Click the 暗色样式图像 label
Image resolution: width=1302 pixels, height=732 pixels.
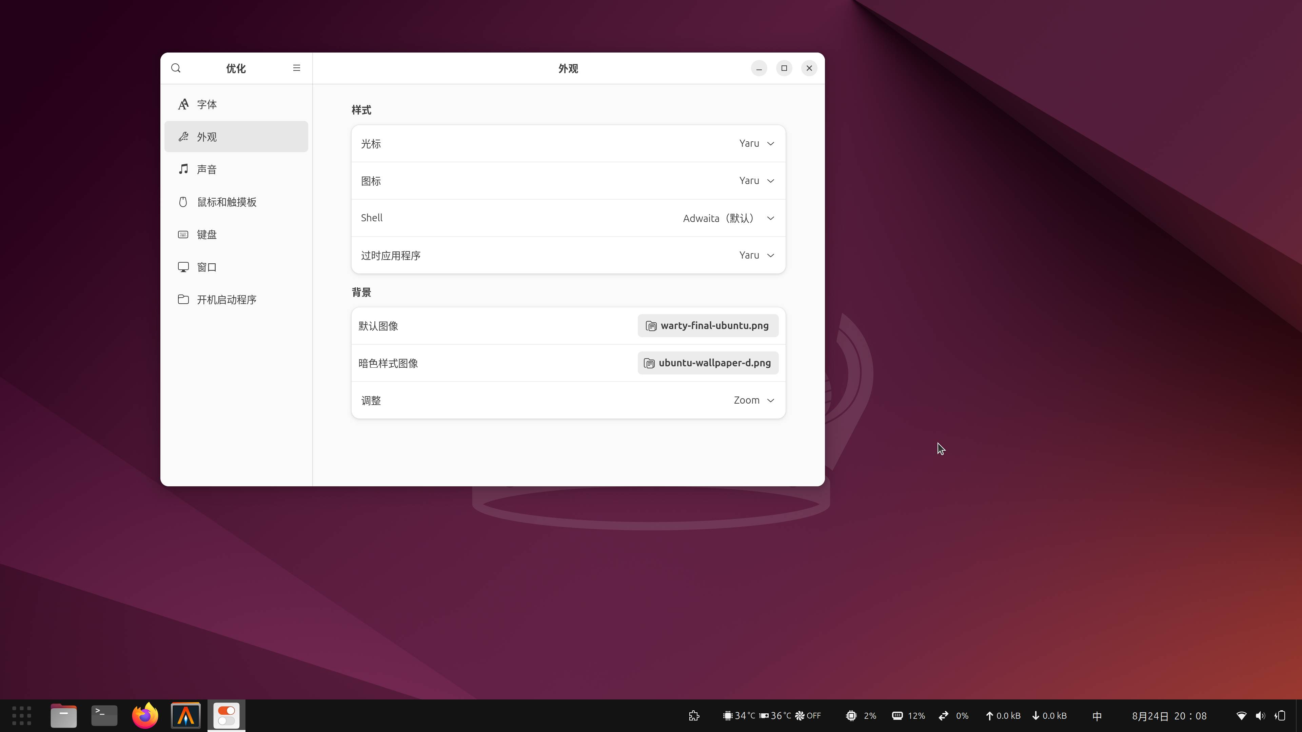click(388, 363)
